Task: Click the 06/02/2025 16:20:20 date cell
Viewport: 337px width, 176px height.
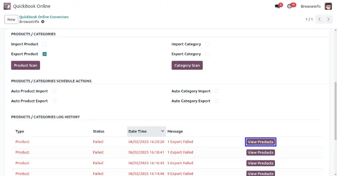Action: pos(147,142)
